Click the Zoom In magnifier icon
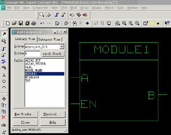This screenshot has width=171, height=135. 131,23
